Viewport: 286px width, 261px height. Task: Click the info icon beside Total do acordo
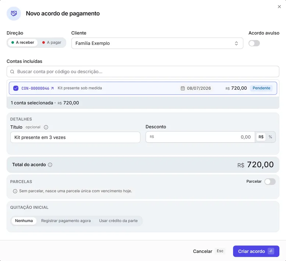[50, 165]
